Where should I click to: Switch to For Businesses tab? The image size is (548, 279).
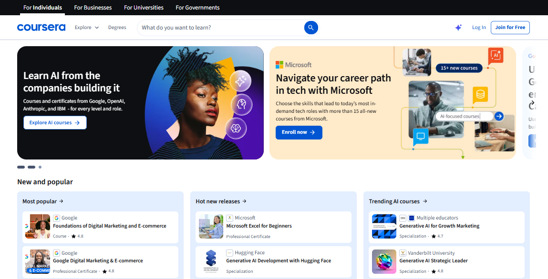[x=93, y=7]
